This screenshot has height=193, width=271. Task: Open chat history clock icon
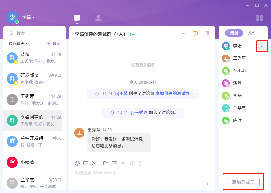pyautogui.click(x=195, y=34)
